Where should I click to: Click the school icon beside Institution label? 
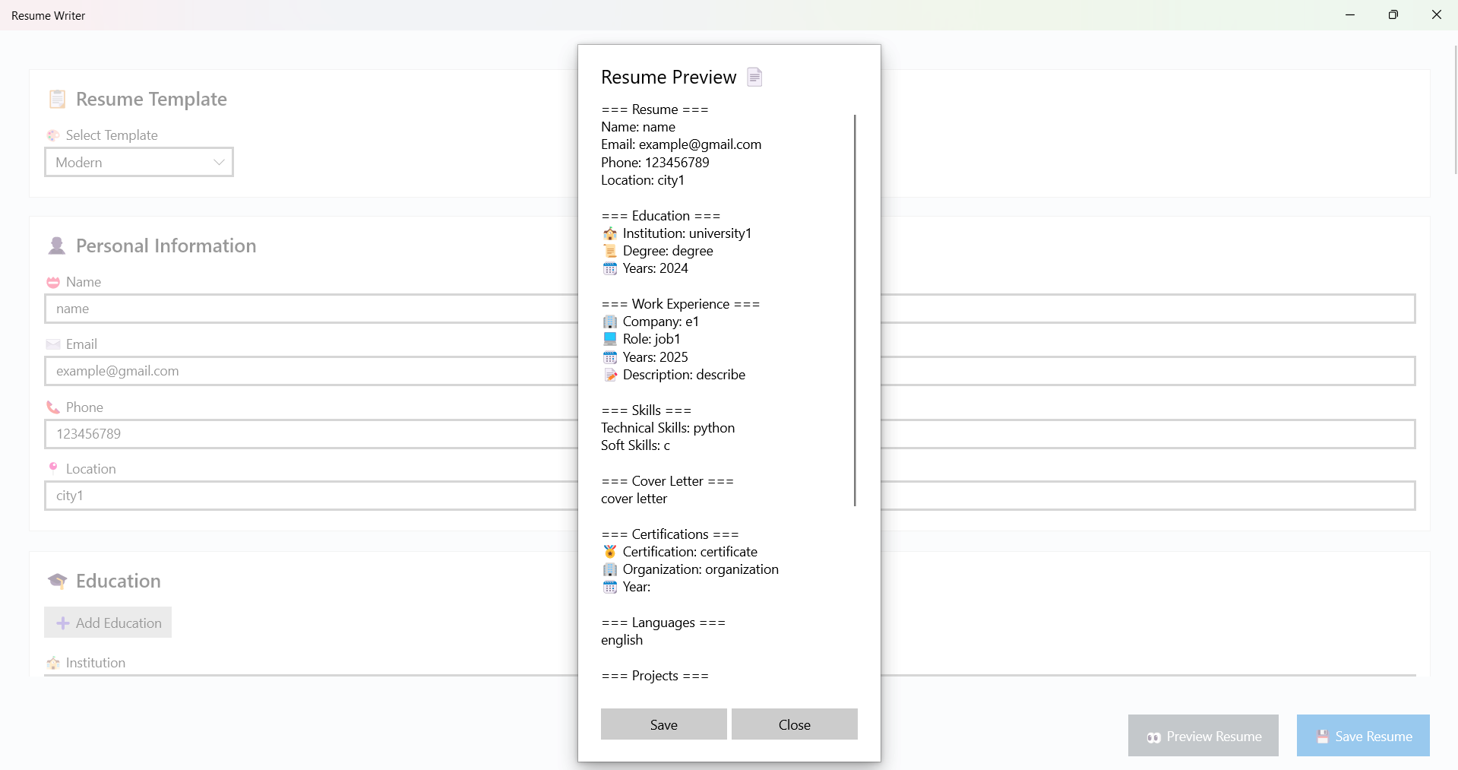click(x=53, y=663)
